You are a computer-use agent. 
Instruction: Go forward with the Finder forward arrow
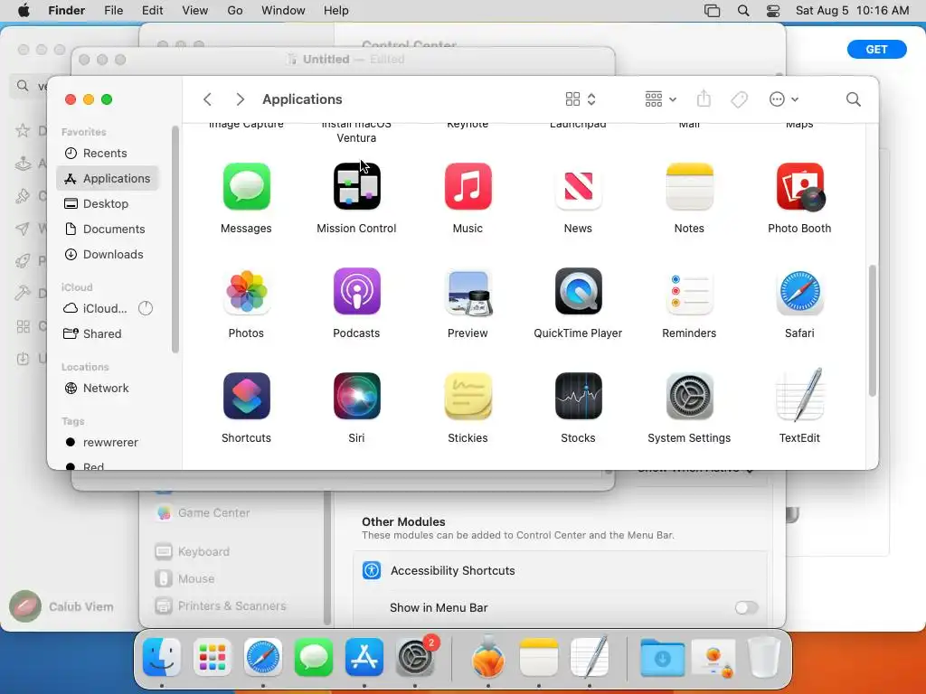coord(240,99)
